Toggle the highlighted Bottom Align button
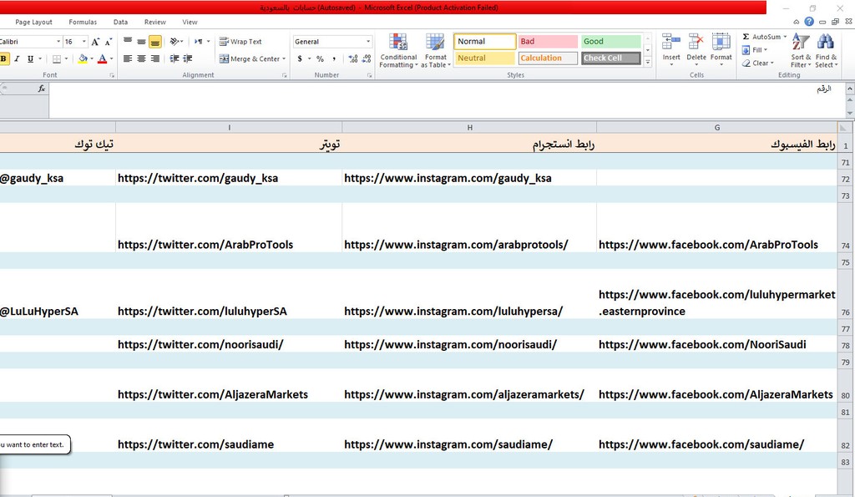855x497 pixels. tap(154, 42)
